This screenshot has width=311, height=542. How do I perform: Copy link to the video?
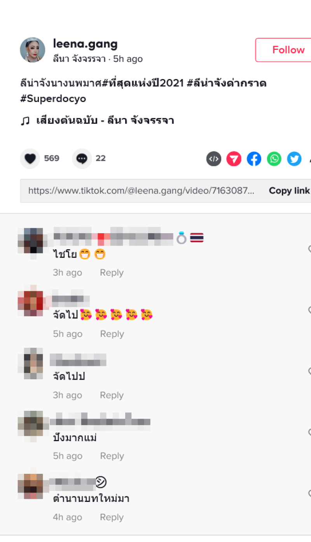coord(289,191)
